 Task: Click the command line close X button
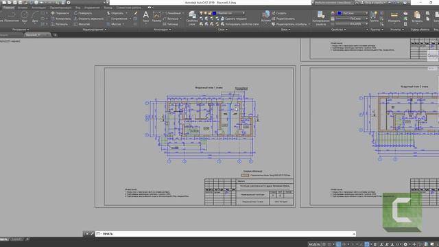click(x=87, y=233)
